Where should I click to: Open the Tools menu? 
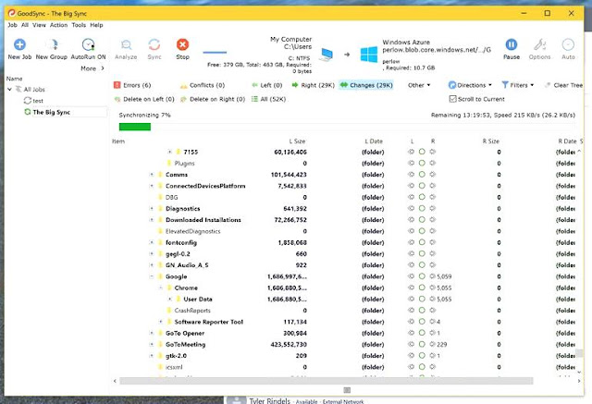coord(79,25)
